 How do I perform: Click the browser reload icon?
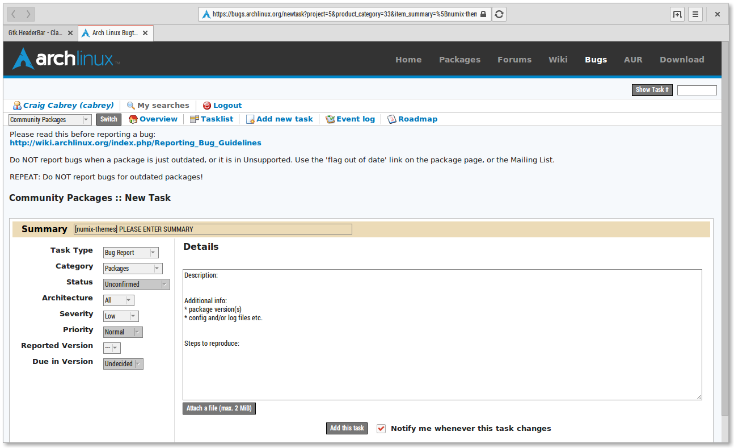(499, 14)
